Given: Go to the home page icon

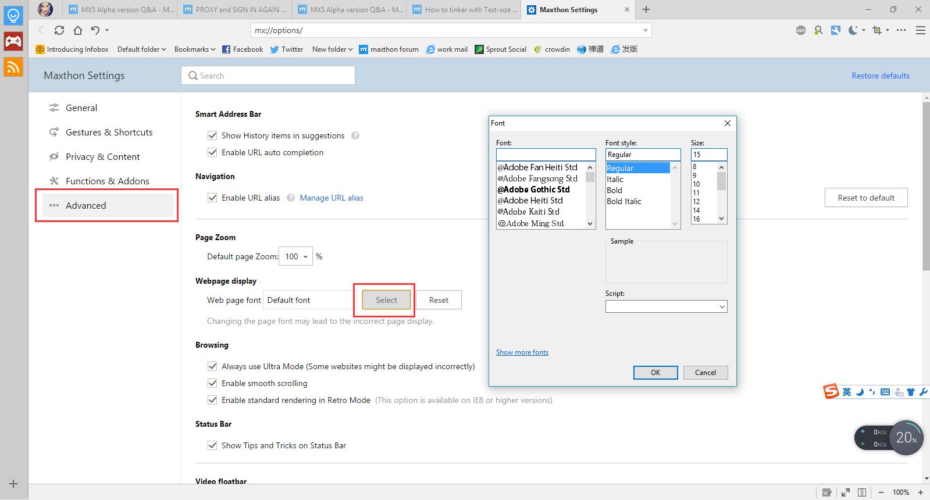Looking at the screenshot, I should 77,30.
